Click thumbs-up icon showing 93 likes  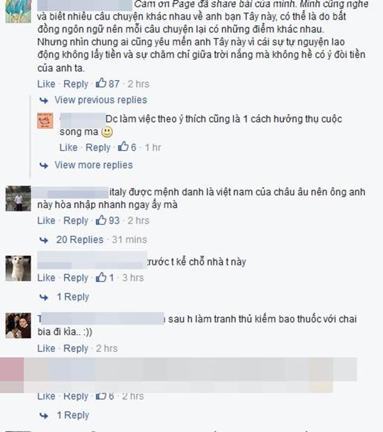click(101, 220)
